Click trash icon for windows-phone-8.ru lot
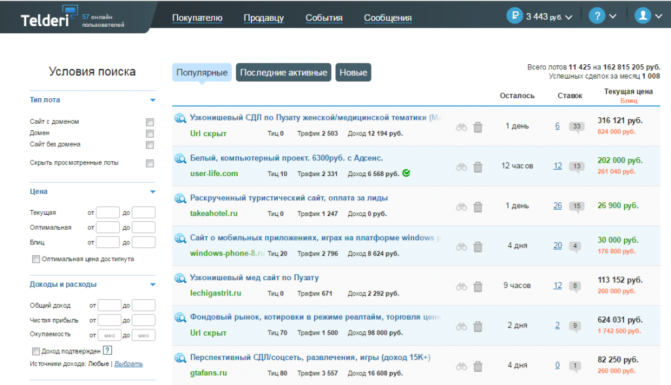Screen dimensions: 671x385 (x=478, y=247)
